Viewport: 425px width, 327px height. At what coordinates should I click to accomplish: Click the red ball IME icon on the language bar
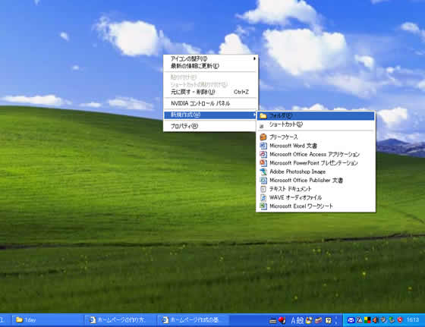[282, 320]
